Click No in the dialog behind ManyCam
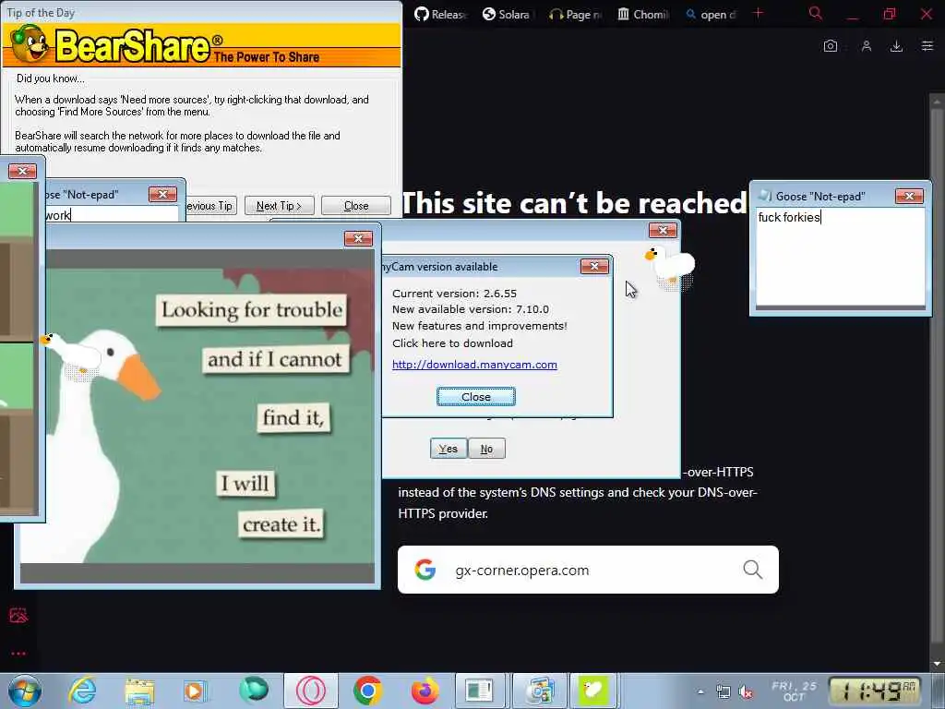945x709 pixels. tap(486, 449)
